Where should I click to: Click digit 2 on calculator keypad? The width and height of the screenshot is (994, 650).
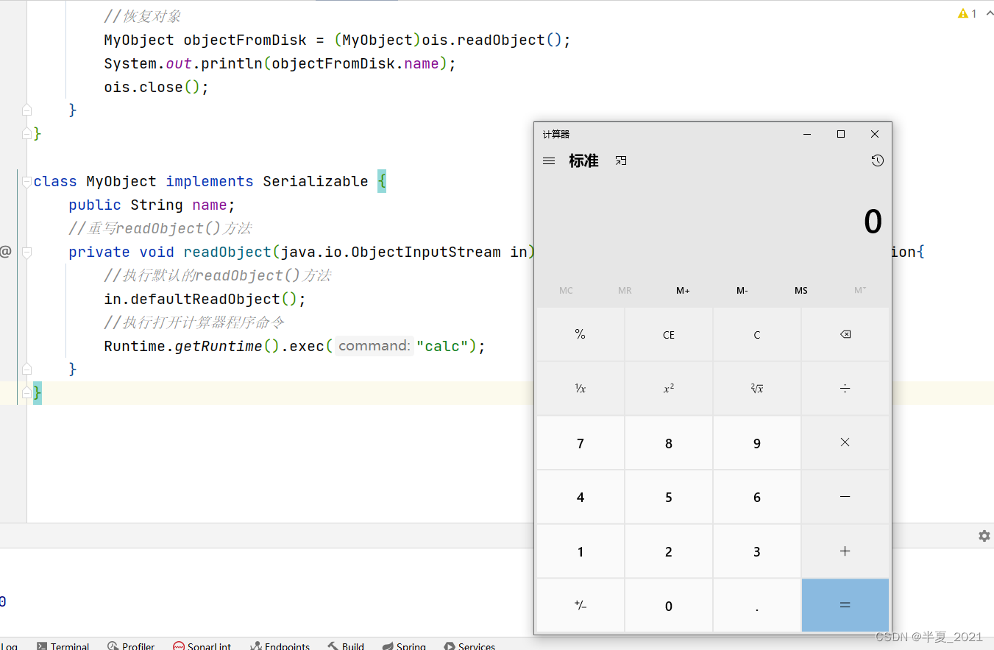(669, 551)
